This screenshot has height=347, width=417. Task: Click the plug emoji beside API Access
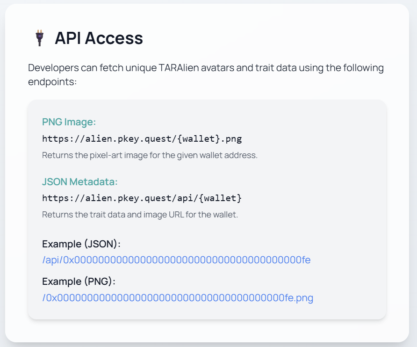[x=40, y=38]
